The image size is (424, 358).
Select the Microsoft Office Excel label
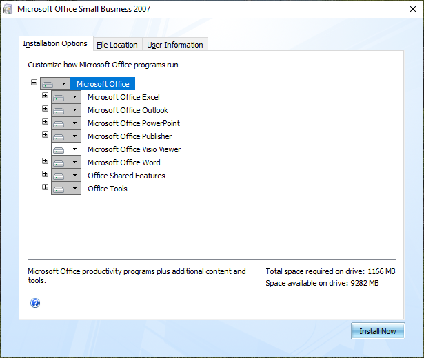point(123,97)
